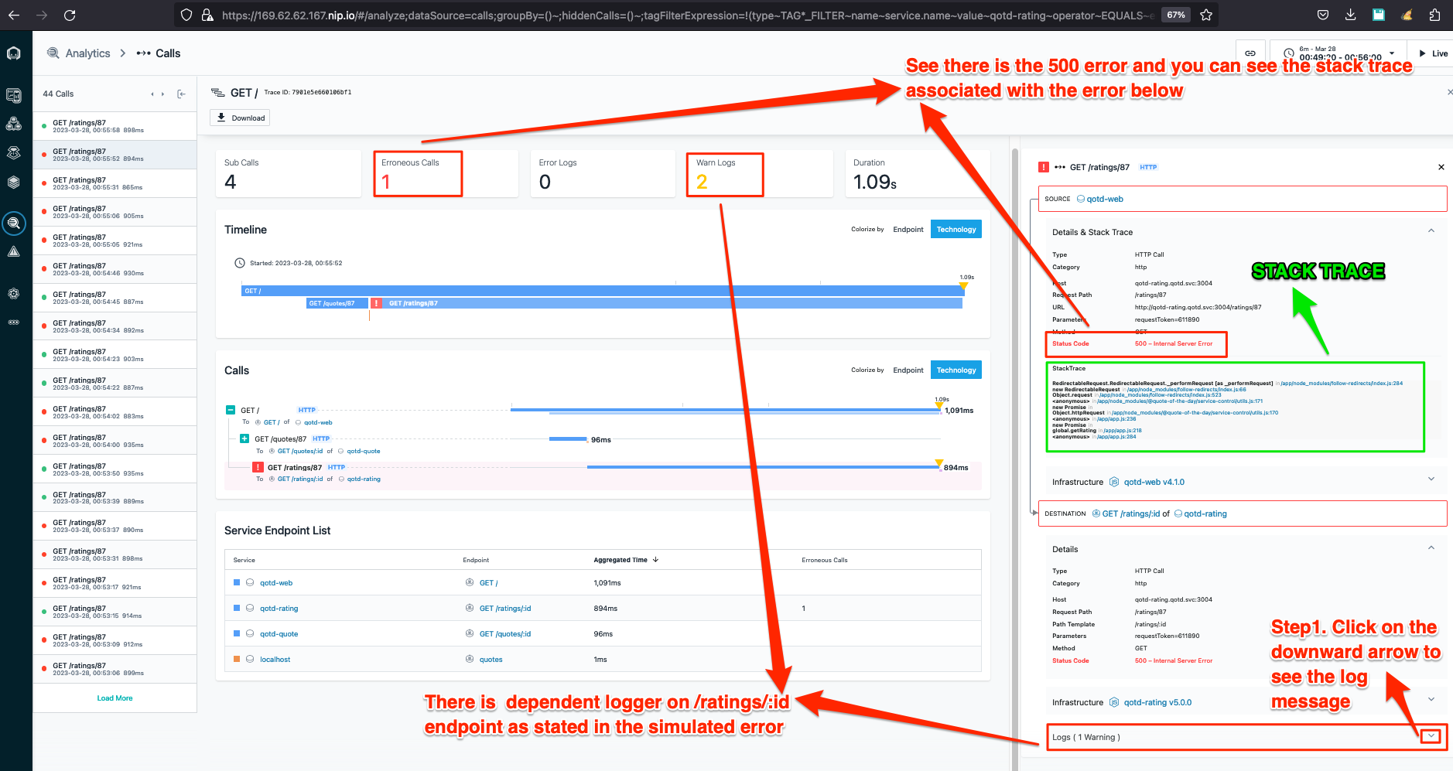Open the Instana home robot logo
1453x771 pixels.
pyautogui.click(x=13, y=53)
